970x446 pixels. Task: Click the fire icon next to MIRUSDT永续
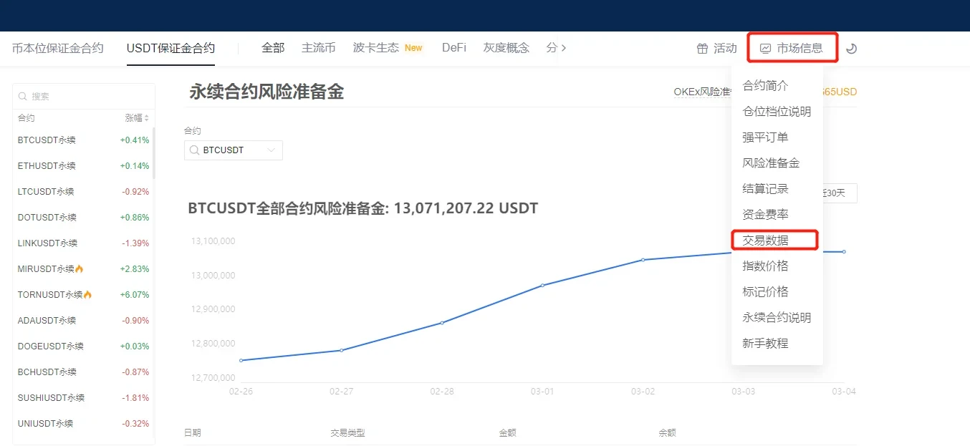pos(80,269)
